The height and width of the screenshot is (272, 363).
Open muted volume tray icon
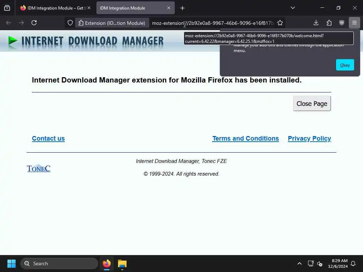click(320, 263)
